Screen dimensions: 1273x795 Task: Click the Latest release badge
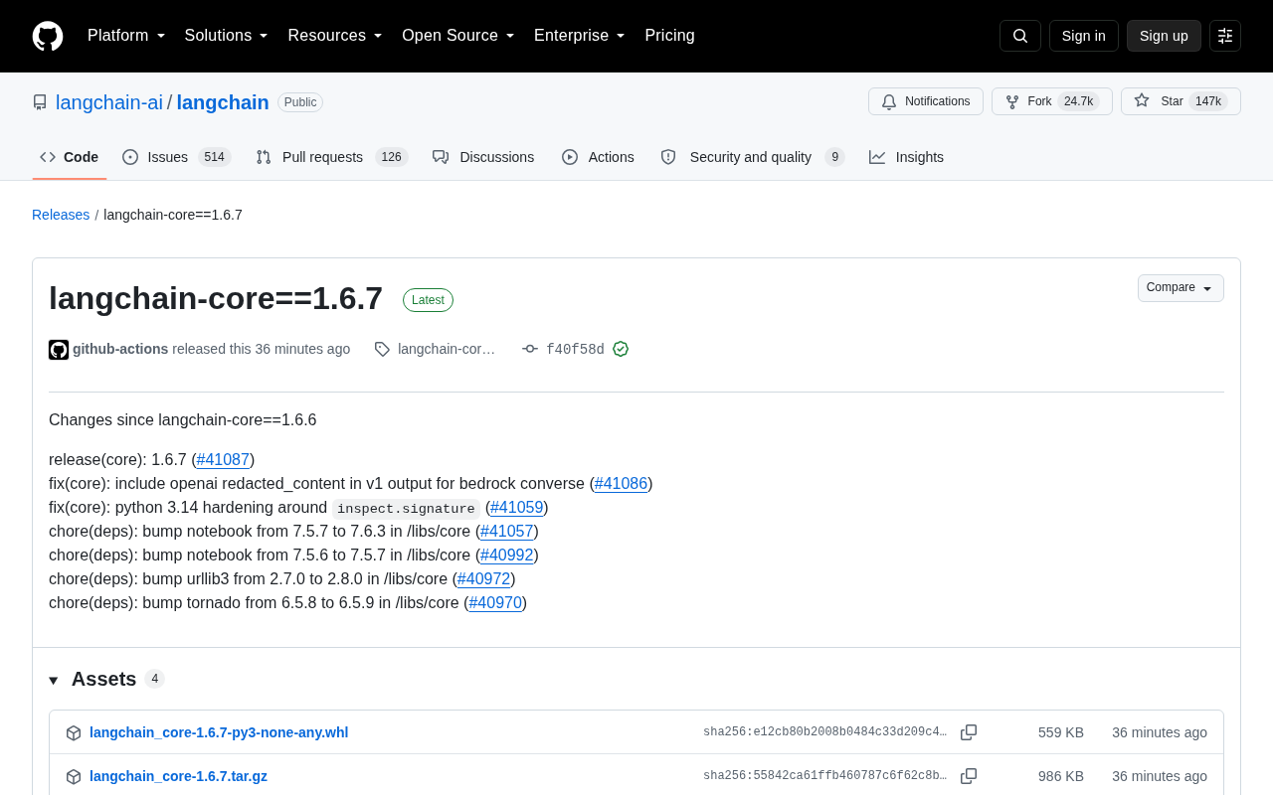428,300
